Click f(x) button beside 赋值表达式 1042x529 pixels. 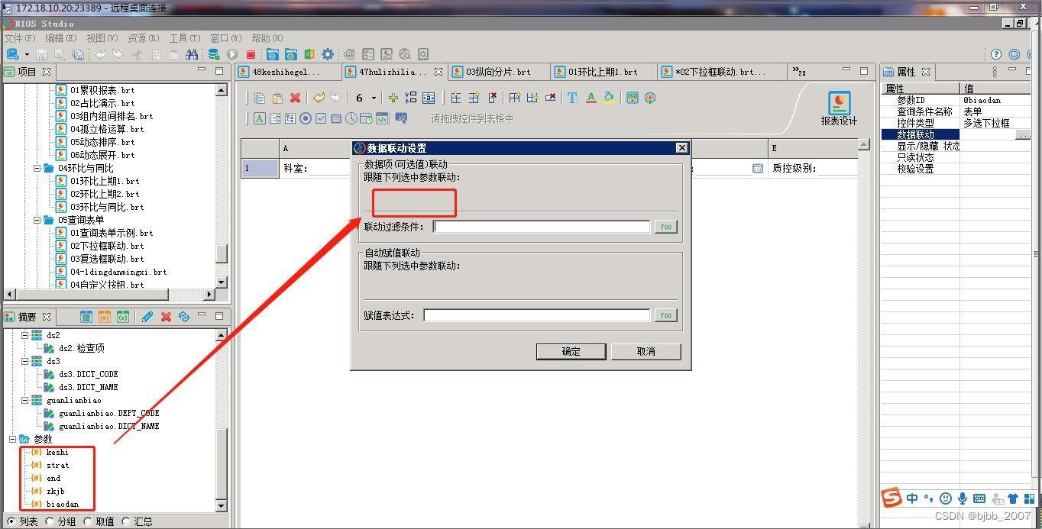point(665,315)
